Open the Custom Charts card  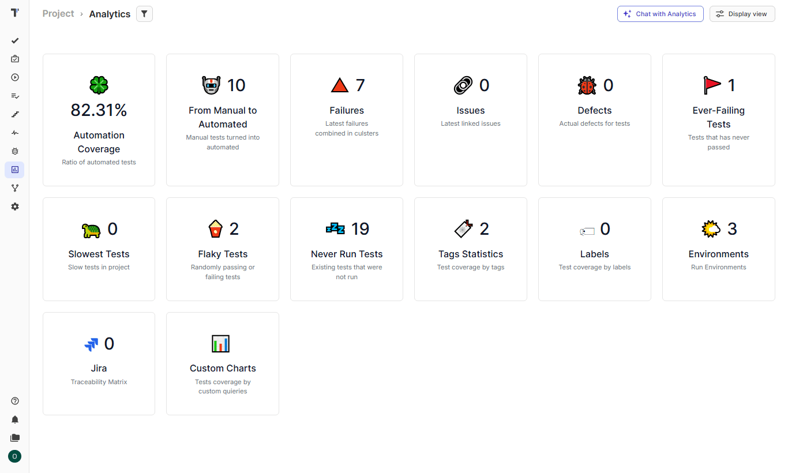223,364
